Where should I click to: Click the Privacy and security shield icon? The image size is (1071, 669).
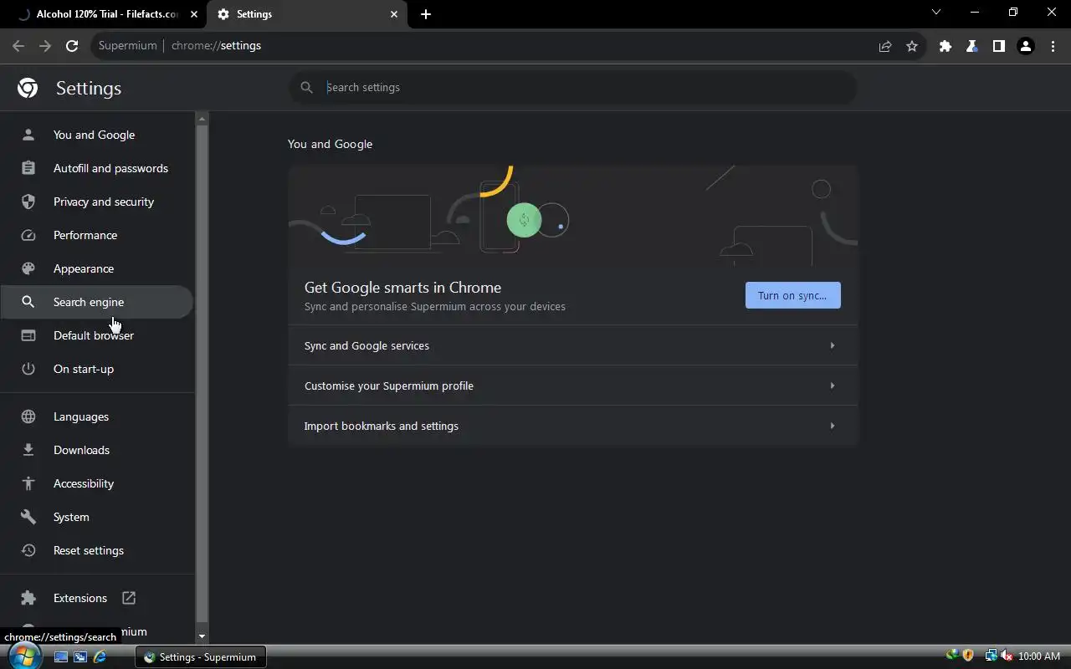pyautogui.click(x=28, y=202)
